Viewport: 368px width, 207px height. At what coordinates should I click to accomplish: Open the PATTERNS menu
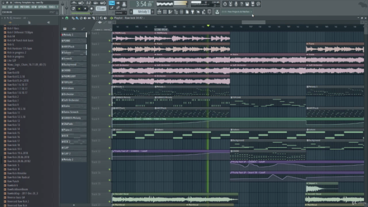[25, 7]
